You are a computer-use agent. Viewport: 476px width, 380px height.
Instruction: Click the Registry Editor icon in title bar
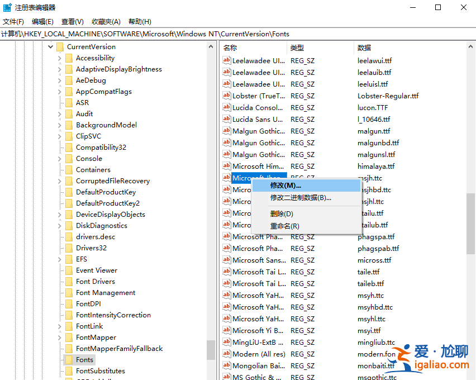[7, 7]
